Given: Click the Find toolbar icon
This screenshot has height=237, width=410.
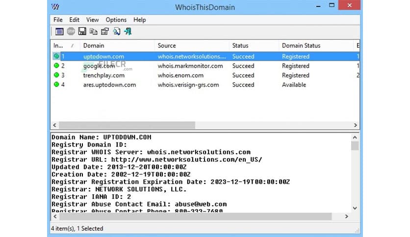Looking at the screenshot, I should (x=117, y=31).
